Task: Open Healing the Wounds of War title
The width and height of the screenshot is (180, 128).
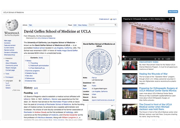Action: (x=153, y=74)
